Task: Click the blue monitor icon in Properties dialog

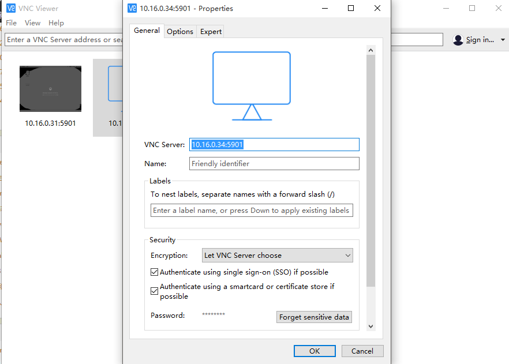Action: [x=252, y=86]
